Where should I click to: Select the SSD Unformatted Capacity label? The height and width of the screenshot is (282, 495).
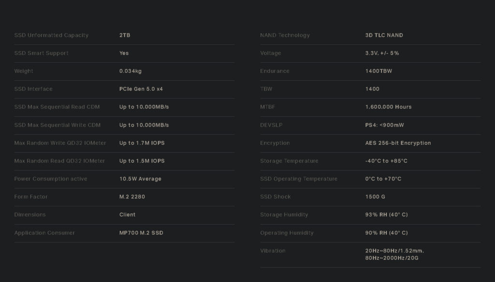(51, 35)
